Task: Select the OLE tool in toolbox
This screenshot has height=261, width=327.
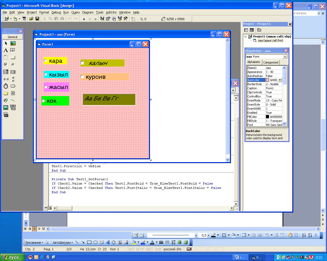Action: coord(6,115)
